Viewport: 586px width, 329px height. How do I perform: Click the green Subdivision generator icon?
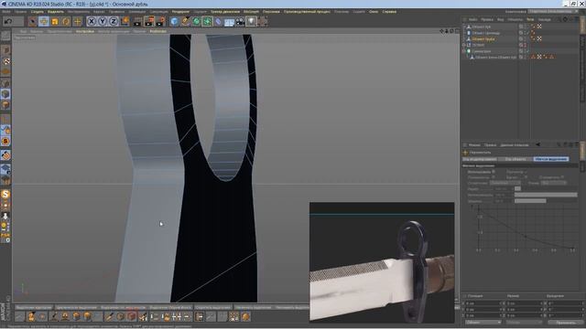(196, 21)
